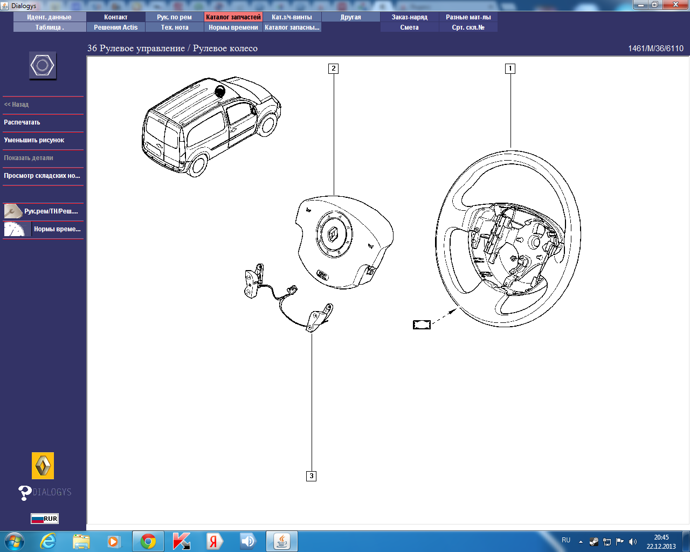Switch to the Другая tab

351,17
